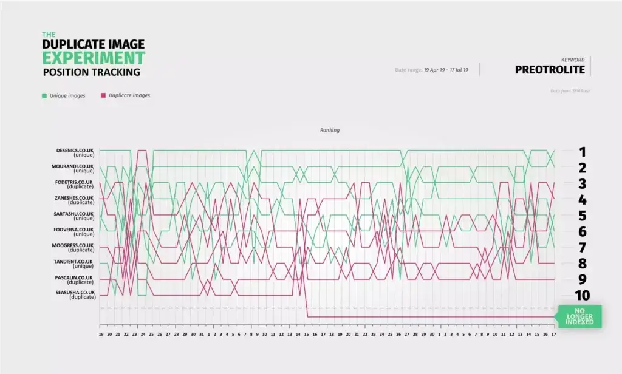Click the ranking number 5

582,216
